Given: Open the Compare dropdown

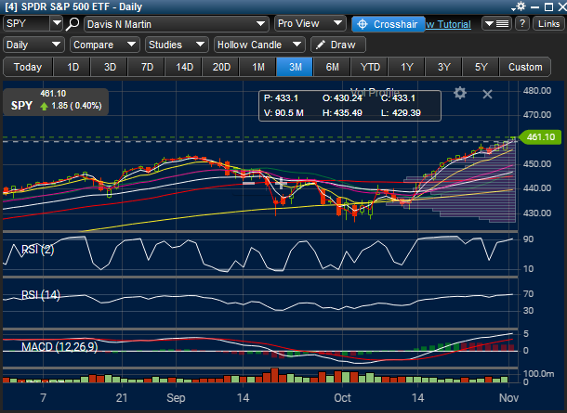Looking at the screenshot, I should point(104,45).
